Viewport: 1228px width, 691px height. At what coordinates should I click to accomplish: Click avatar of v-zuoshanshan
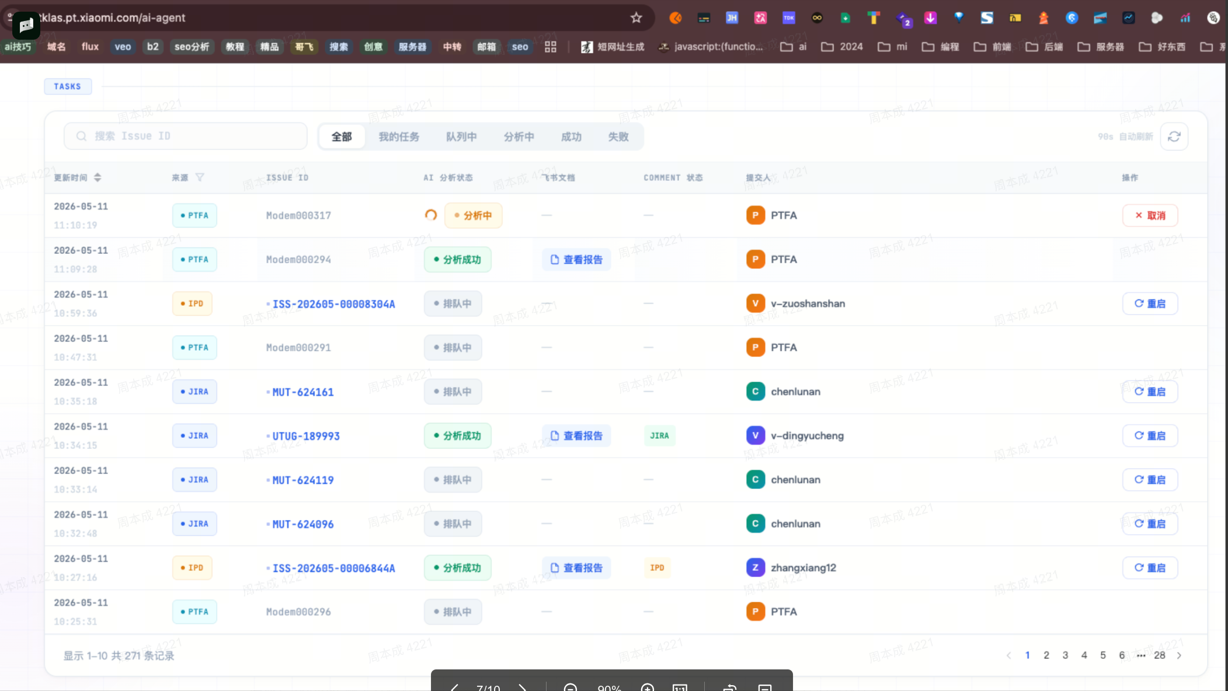pyautogui.click(x=755, y=303)
